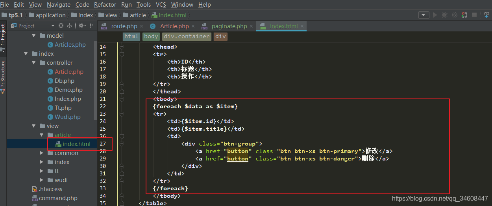Image resolution: width=492 pixels, height=206 pixels.
Task: Click the Stop square icon in toolbar
Action: (x=474, y=15)
